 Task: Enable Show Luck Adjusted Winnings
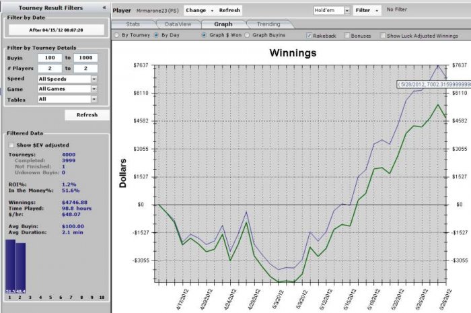(x=383, y=34)
